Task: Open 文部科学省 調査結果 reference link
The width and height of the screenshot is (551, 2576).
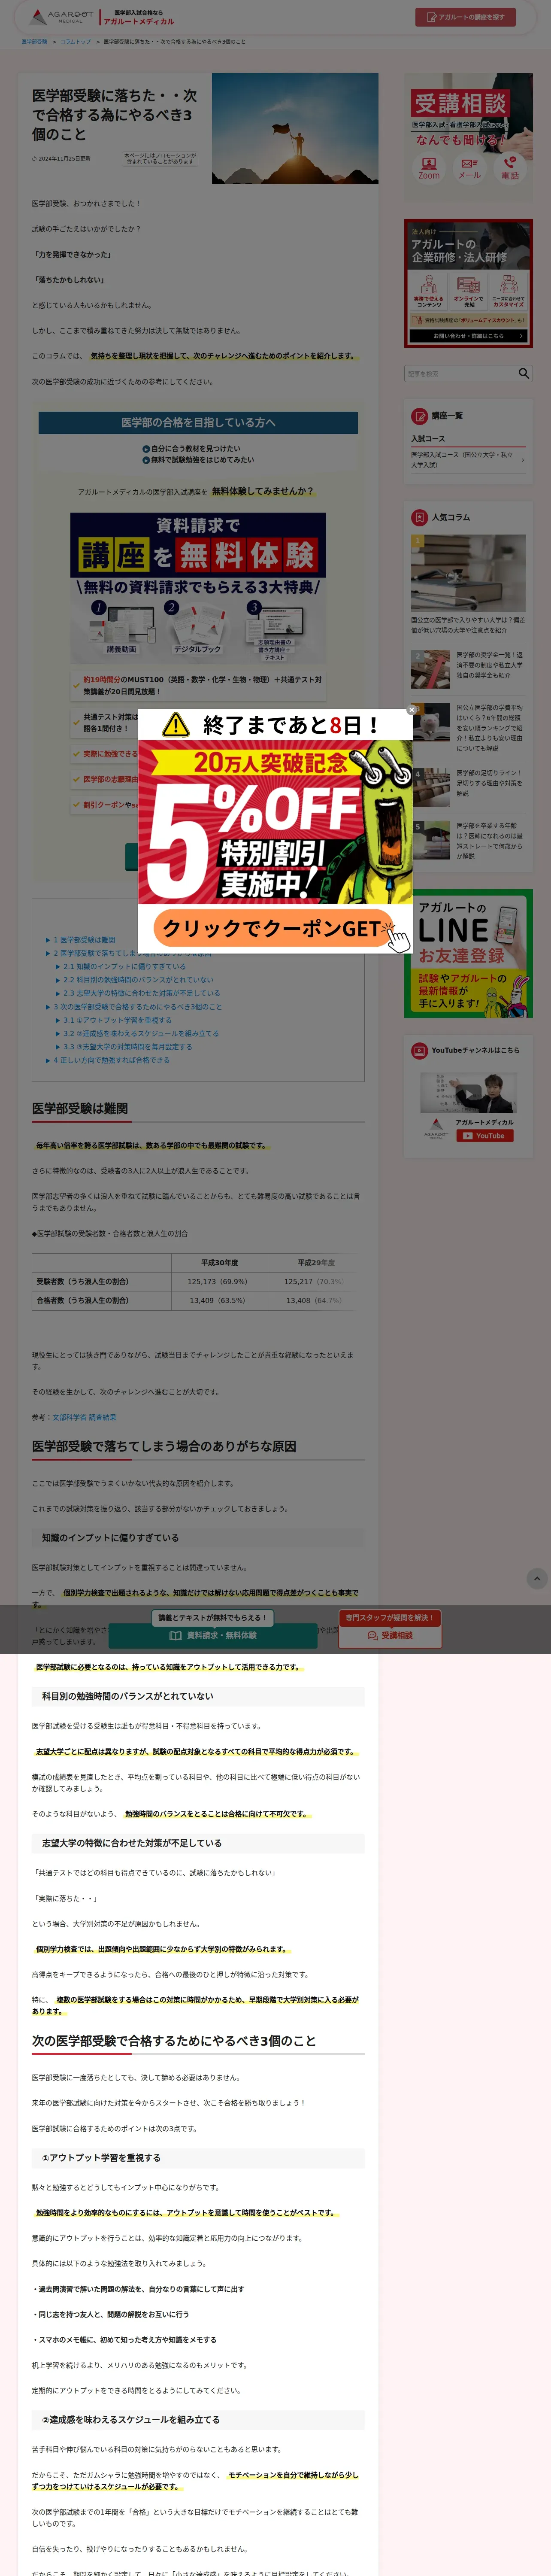Action: pyautogui.click(x=84, y=1417)
